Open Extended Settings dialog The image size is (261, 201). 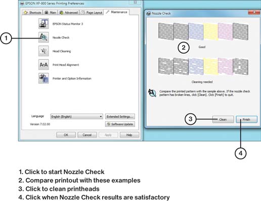(120, 116)
